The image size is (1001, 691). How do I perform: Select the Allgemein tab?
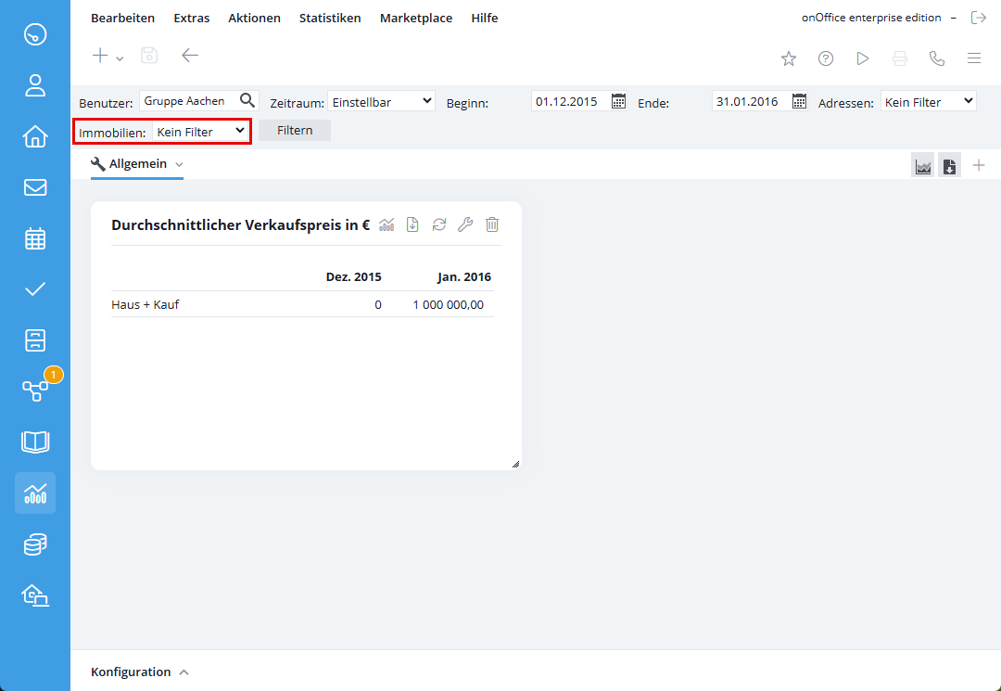click(x=137, y=164)
